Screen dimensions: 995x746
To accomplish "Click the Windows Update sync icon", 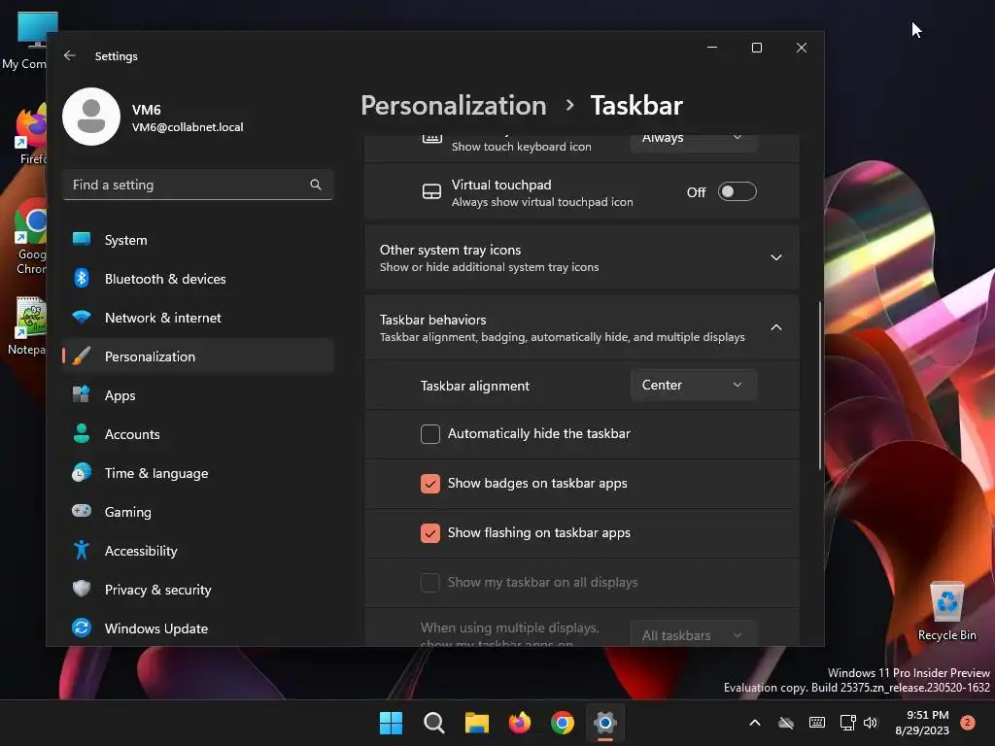I will 82,627.
